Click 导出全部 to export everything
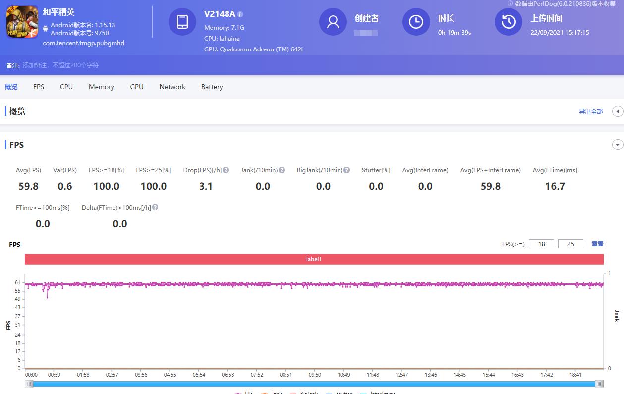 tap(590, 112)
